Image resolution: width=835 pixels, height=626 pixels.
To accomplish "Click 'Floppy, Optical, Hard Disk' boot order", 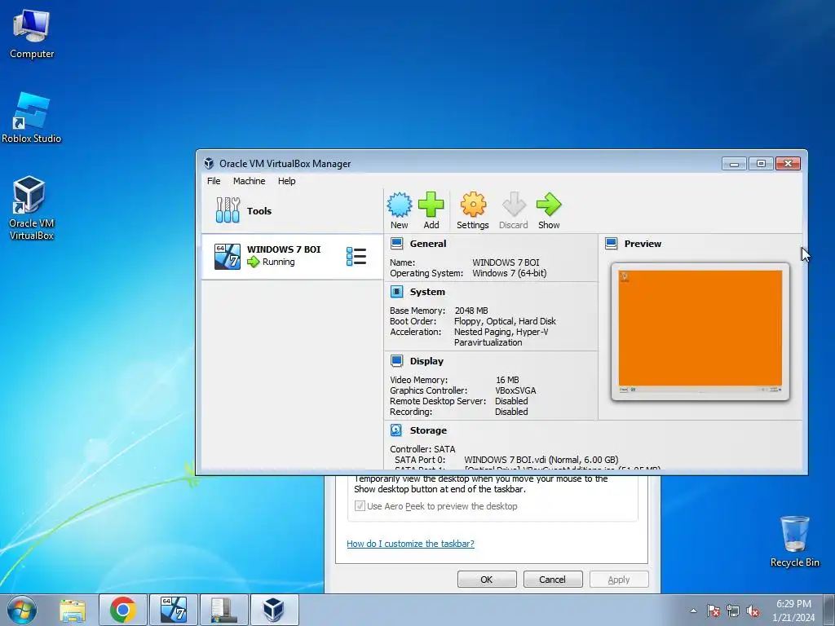I will pos(505,321).
